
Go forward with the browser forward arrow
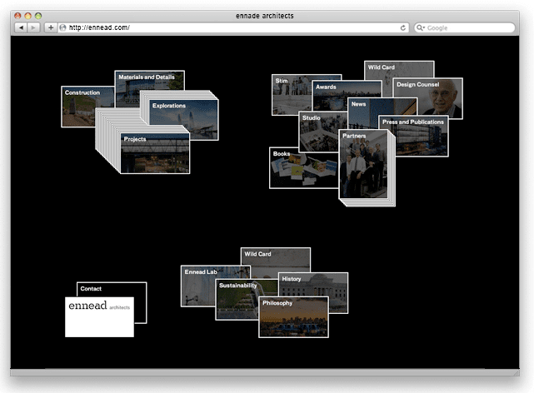pyautogui.click(x=33, y=27)
